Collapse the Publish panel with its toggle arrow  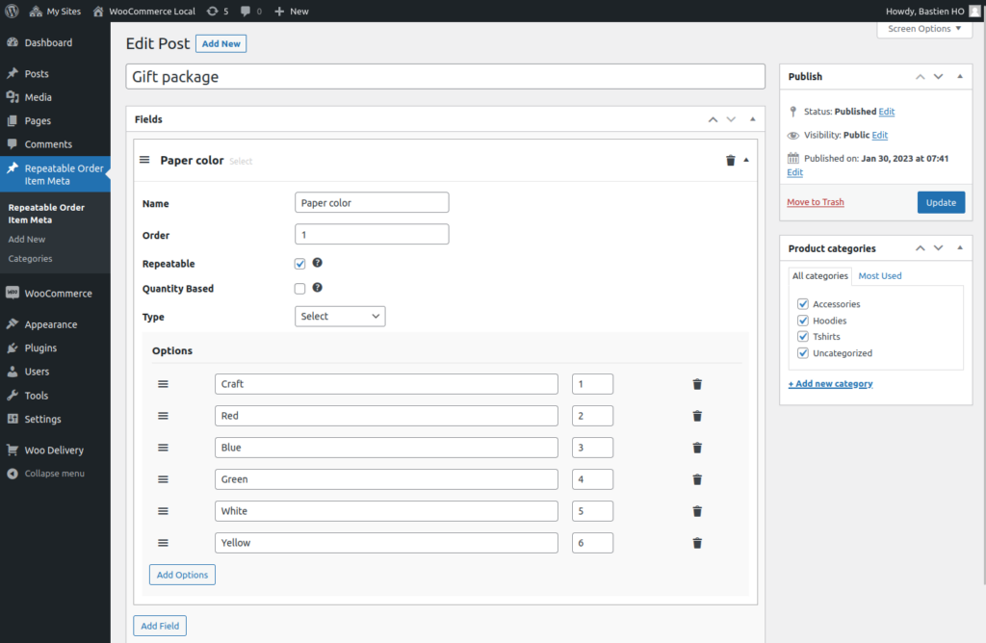[959, 77]
